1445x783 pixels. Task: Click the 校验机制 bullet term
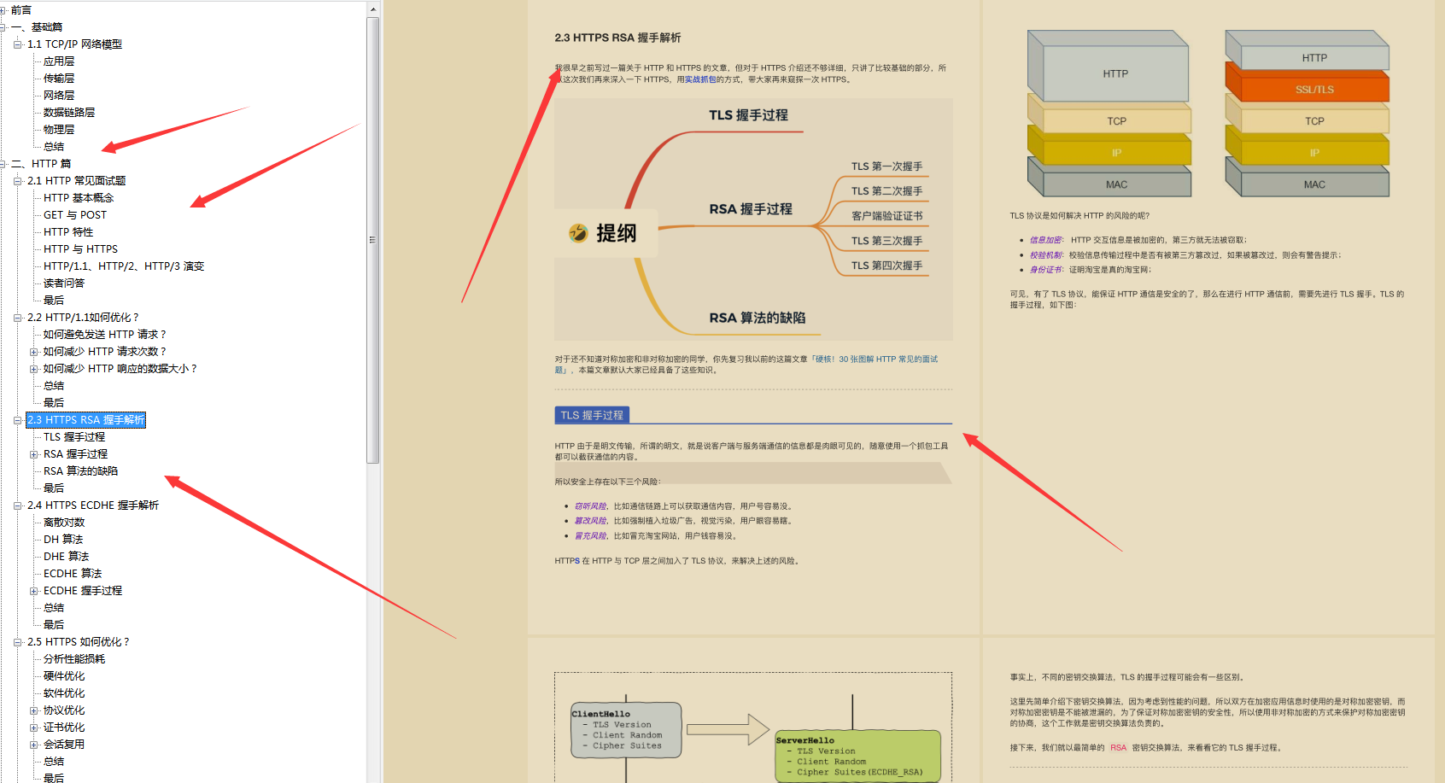coord(1045,254)
